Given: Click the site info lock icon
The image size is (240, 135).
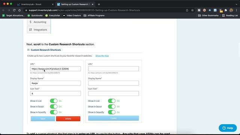Looking at the screenshot, I should pos(26,10).
